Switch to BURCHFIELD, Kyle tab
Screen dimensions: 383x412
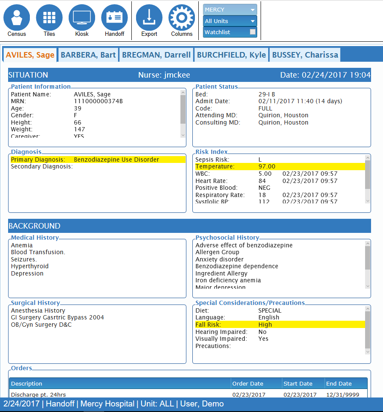tap(232, 55)
